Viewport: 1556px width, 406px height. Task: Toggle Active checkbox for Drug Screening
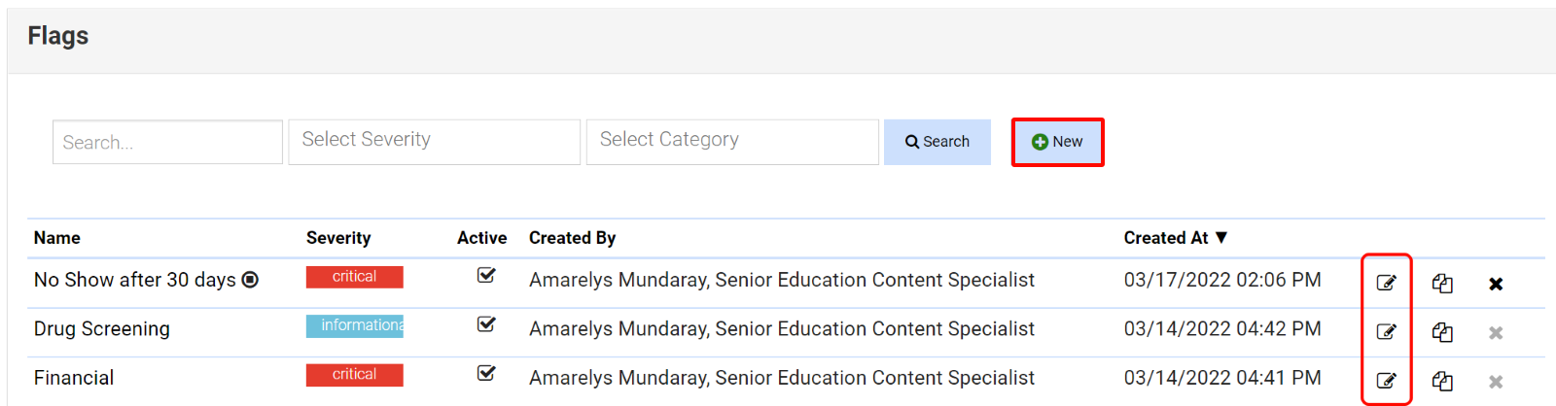[x=486, y=324]
